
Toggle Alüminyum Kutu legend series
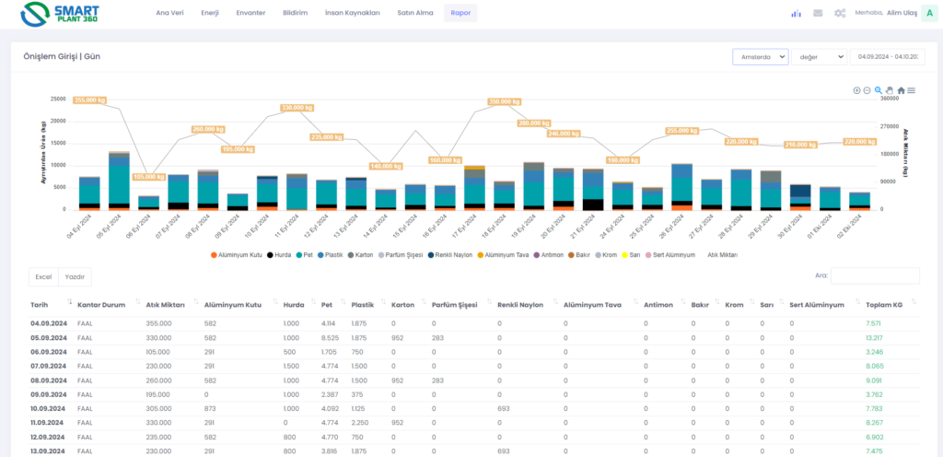[239, 253]
